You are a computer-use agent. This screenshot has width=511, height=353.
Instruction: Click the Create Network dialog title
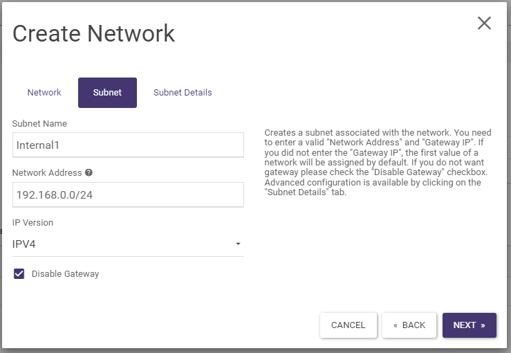[94, 33]
